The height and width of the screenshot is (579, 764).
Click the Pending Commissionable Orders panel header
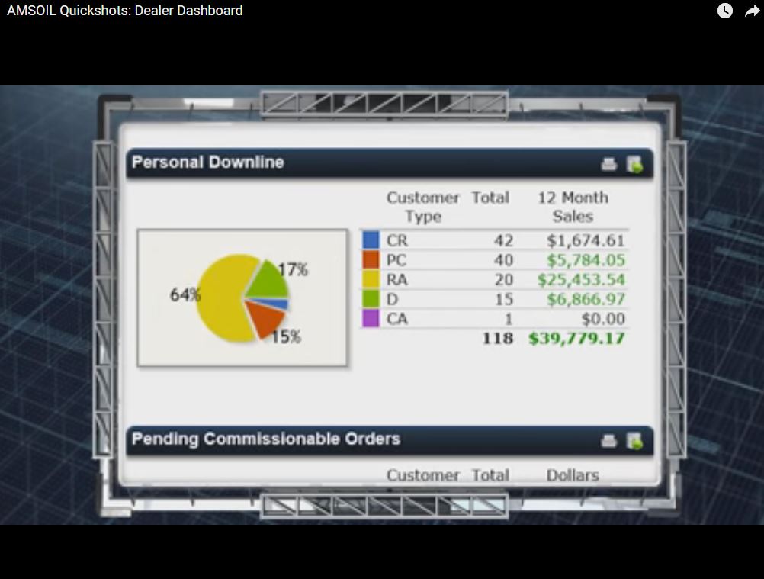point(390,439)
